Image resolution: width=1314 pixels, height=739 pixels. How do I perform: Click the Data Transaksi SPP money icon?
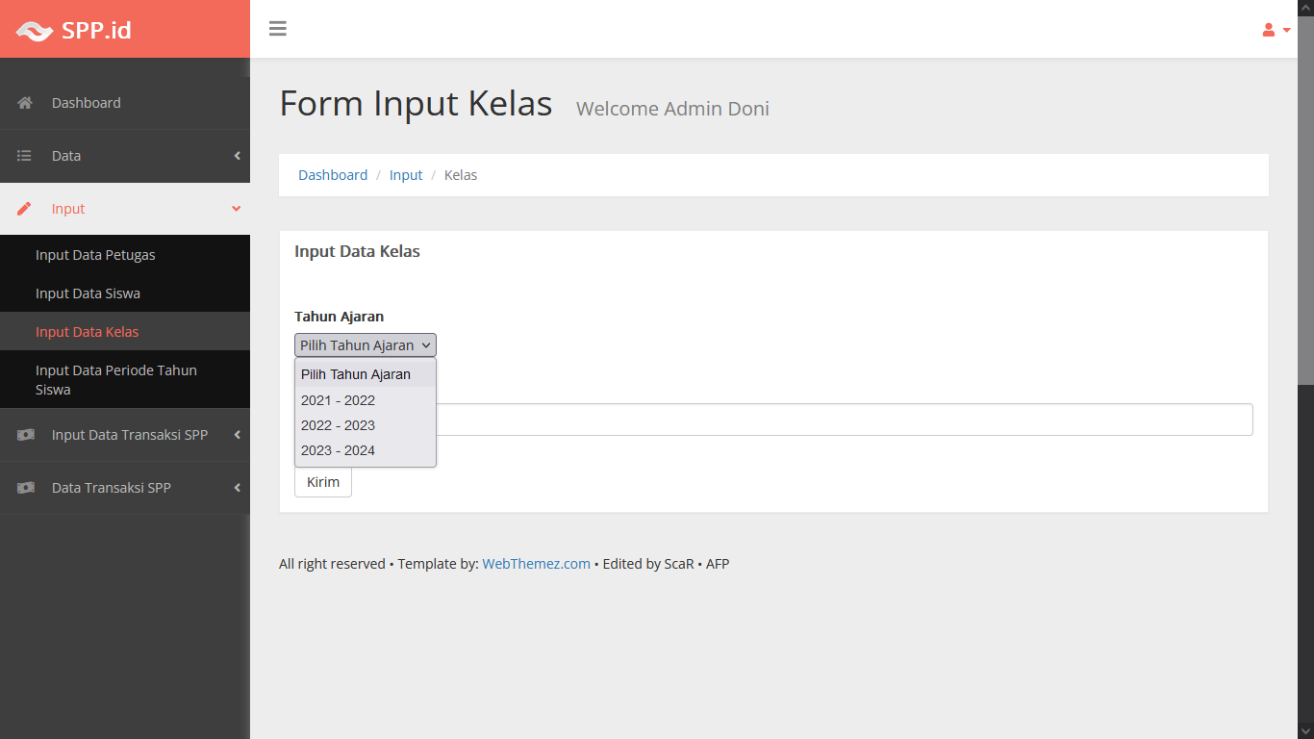click(26, 488)
